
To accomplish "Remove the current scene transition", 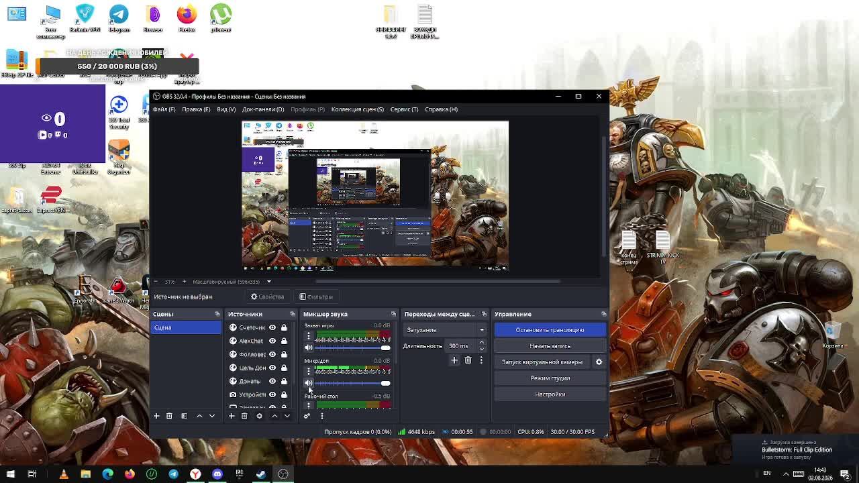I will [x=468, y=360].
